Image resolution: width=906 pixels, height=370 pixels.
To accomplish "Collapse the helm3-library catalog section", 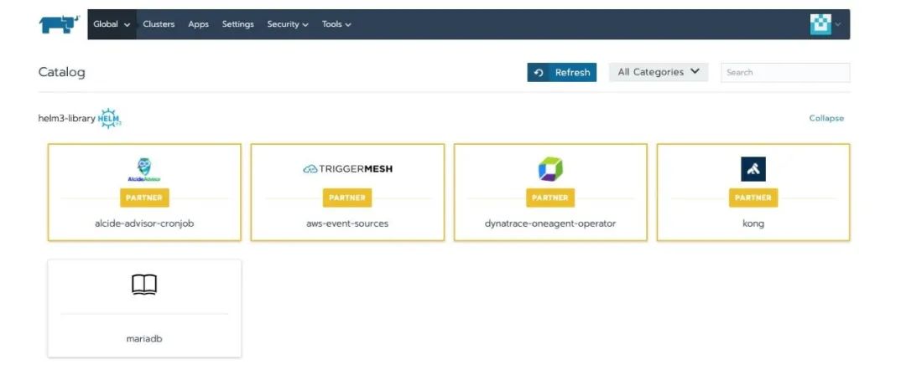I will 826,118.
